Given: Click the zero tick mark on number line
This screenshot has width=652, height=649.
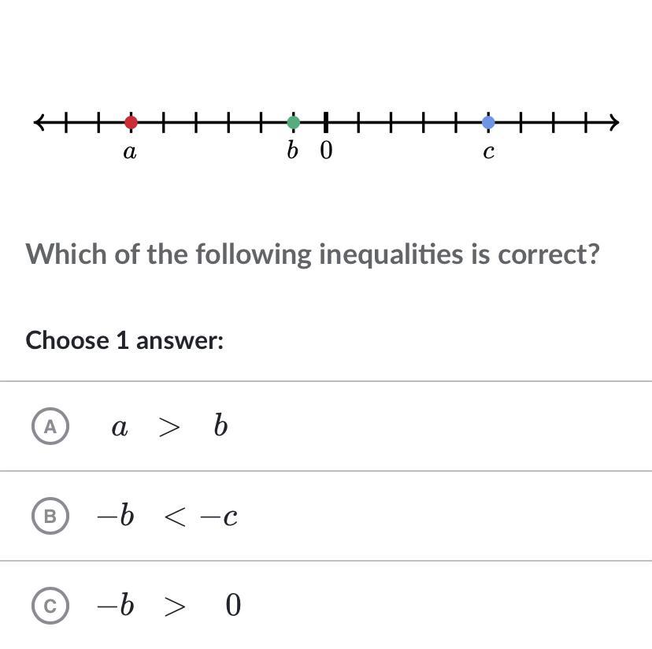Looking at the screenshot, I should click(x=326, y=122).
